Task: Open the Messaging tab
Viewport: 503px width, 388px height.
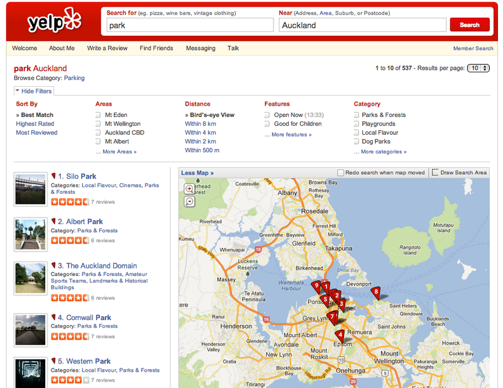Action: tap(201, 48)
